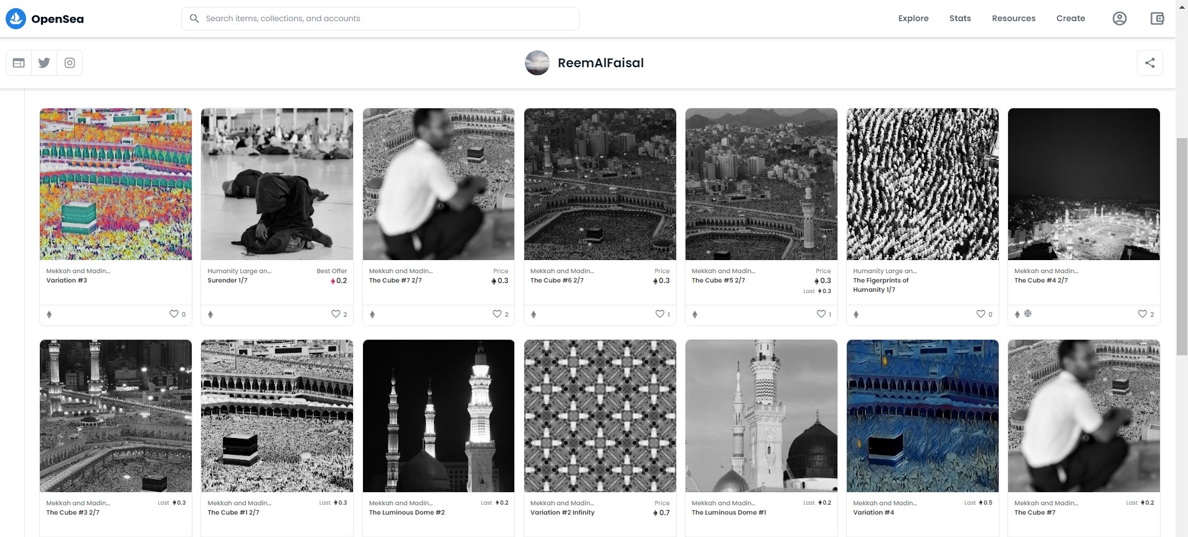The image size is (1188, 537).
Task: Click the website link icon
Action: pos(19,63)
